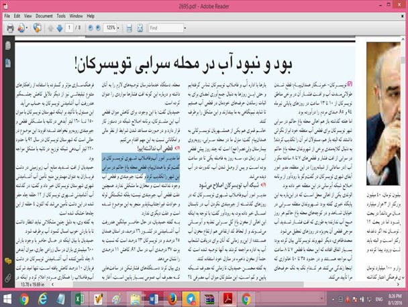Open the File Explorer folder in taskbar

coord(135,299)
